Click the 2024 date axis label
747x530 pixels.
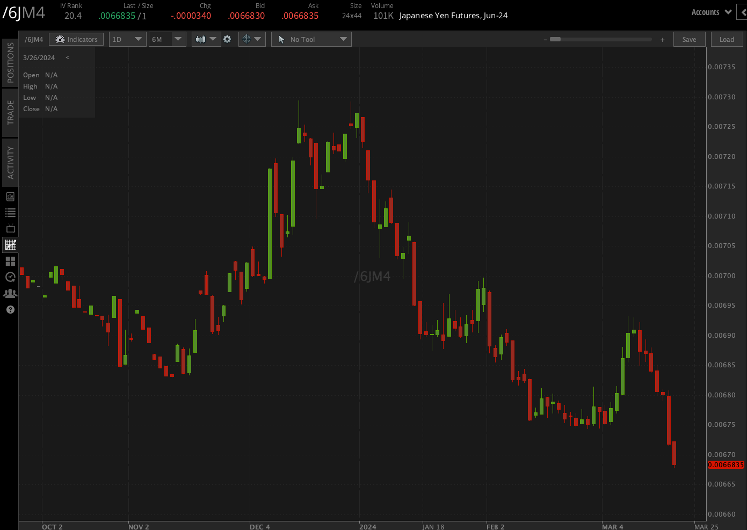[x=368, y=526]
